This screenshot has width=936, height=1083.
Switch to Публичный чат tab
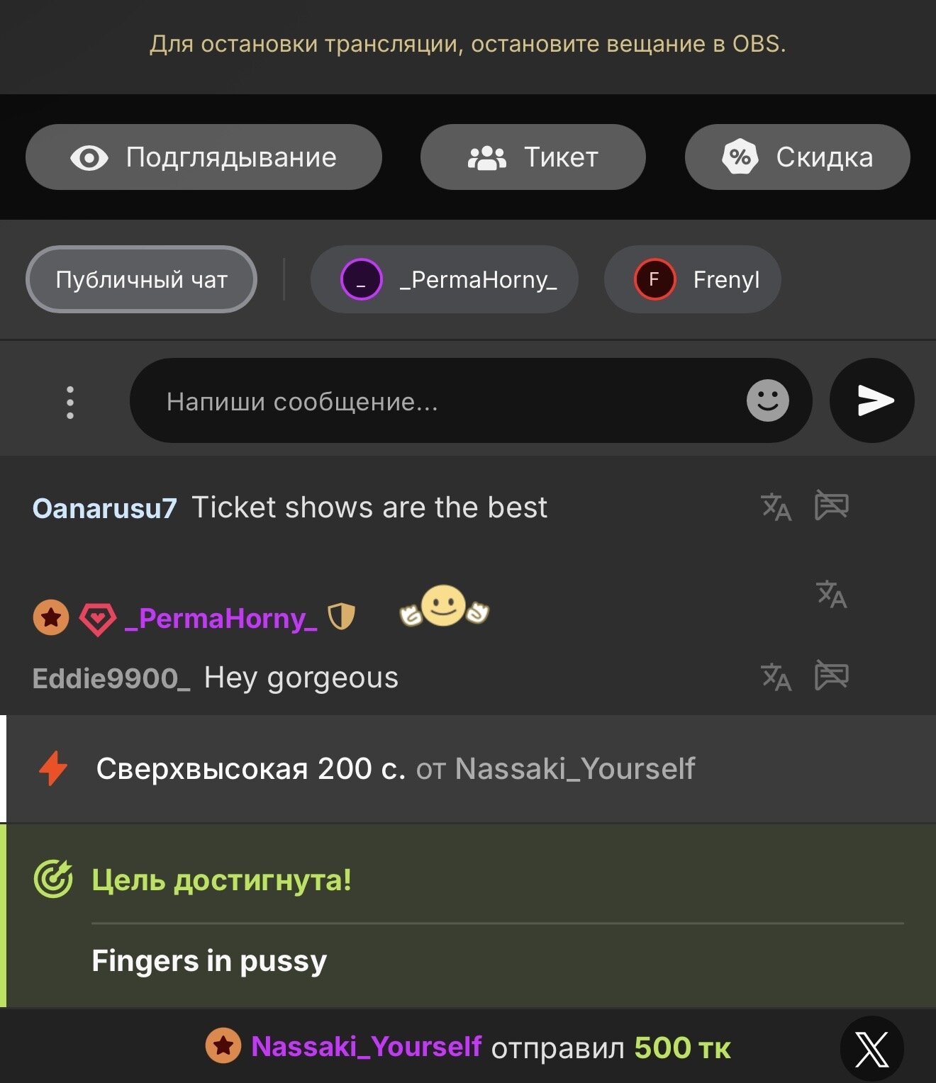[141, 280]
